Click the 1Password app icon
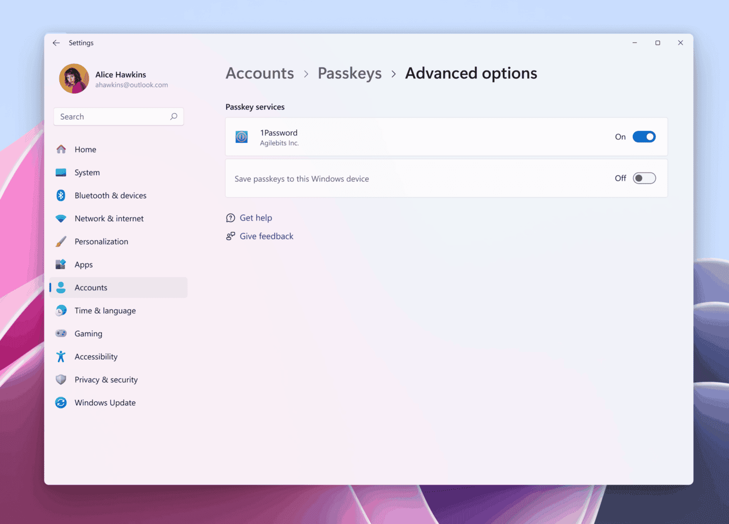Image resolution: width=729 pixels, height=524 pixels. [x=241, y=137]
